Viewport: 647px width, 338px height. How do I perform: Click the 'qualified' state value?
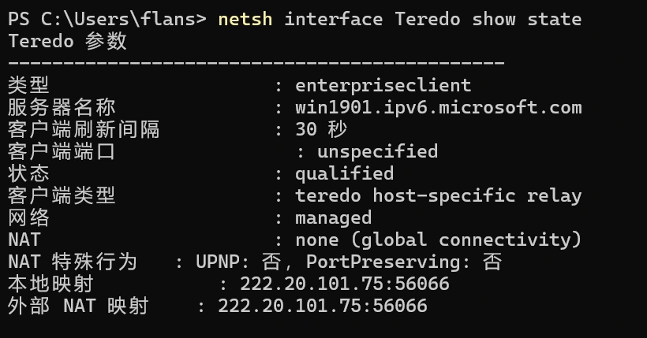344,173
